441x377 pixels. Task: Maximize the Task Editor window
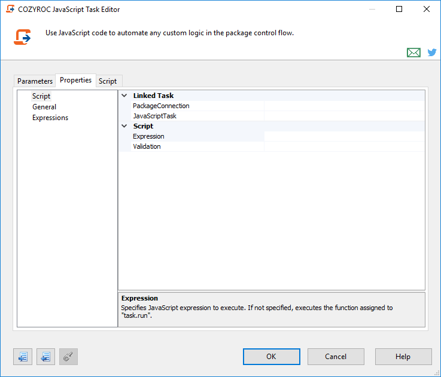coord(399,10)
